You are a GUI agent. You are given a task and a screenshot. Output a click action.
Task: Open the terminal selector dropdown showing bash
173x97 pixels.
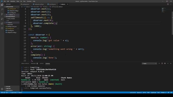tap(149, 64)
